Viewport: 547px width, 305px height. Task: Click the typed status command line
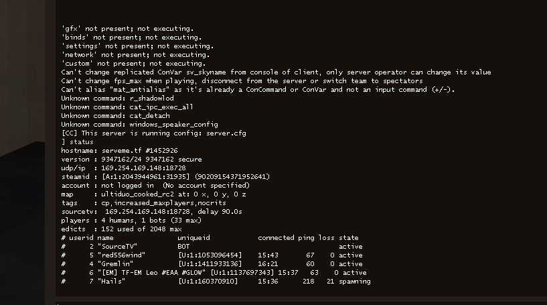pos(80,141)
